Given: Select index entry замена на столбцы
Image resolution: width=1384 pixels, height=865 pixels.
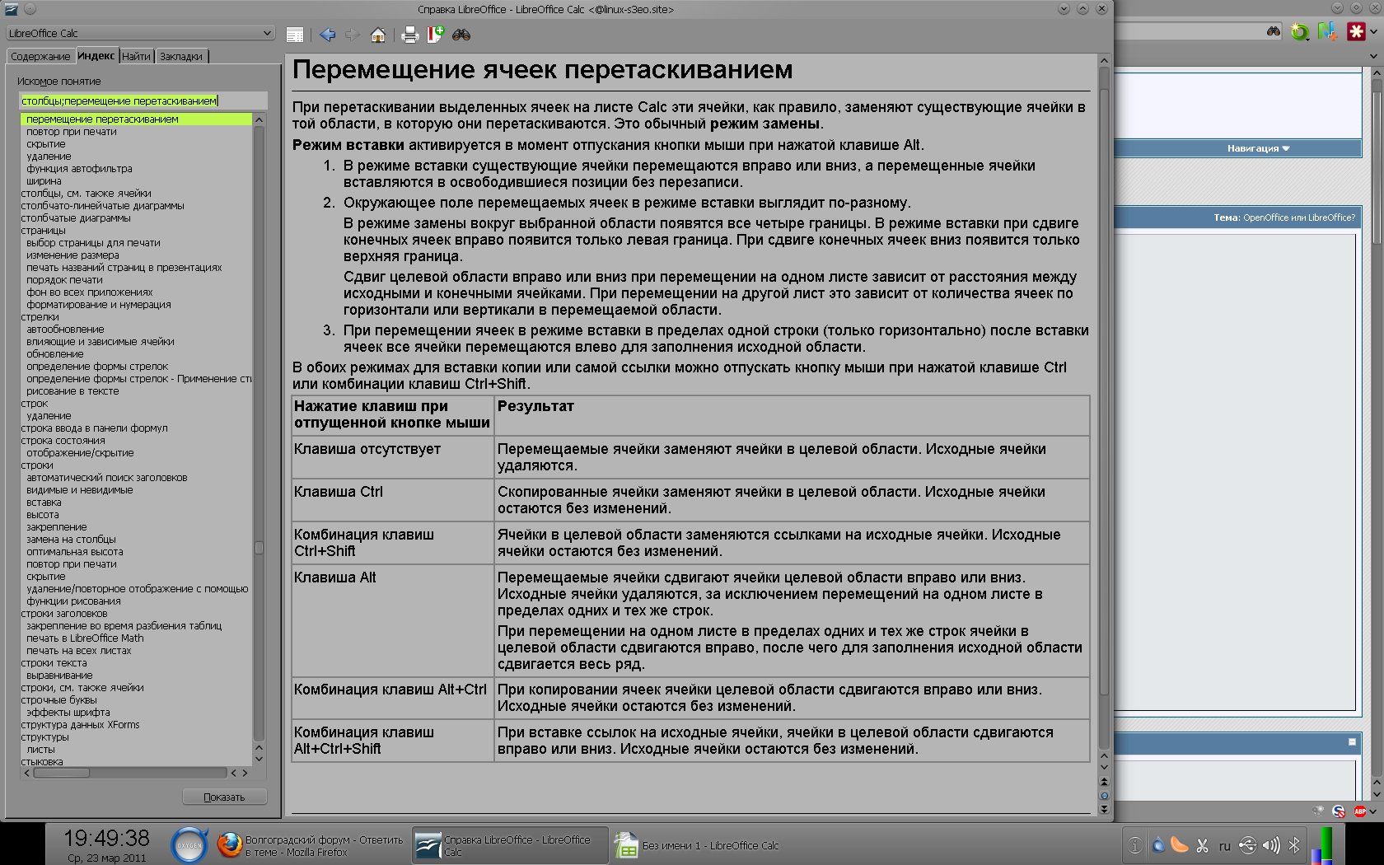Looking at the screenshot, I should click(71, 539).
